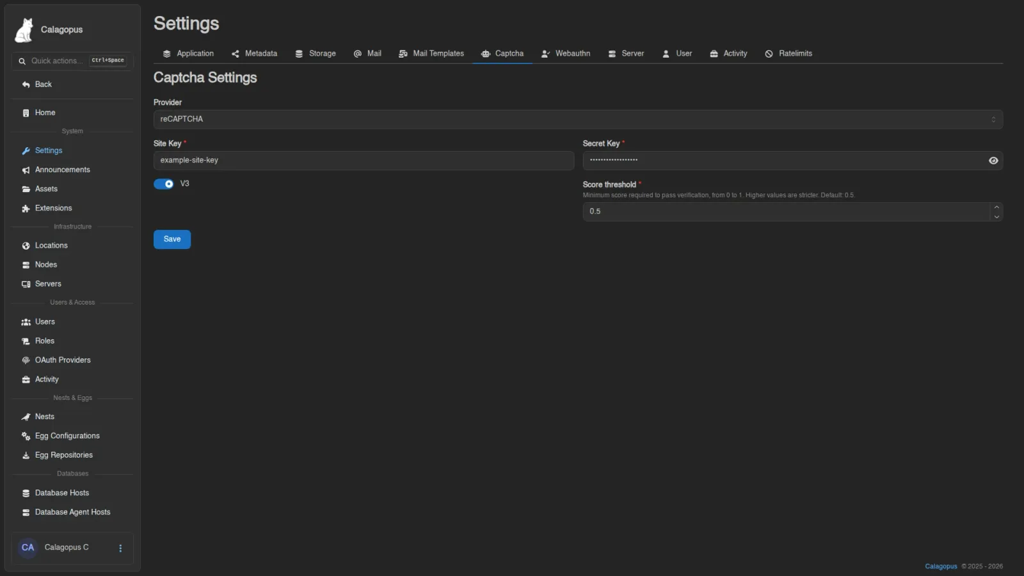Open the User settings tab
This screenshot has width=1024, height=576.
coord(677,54)
